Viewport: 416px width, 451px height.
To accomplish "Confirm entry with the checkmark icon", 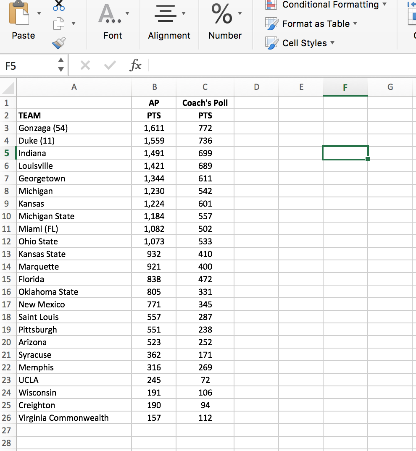I will (110, 65).
